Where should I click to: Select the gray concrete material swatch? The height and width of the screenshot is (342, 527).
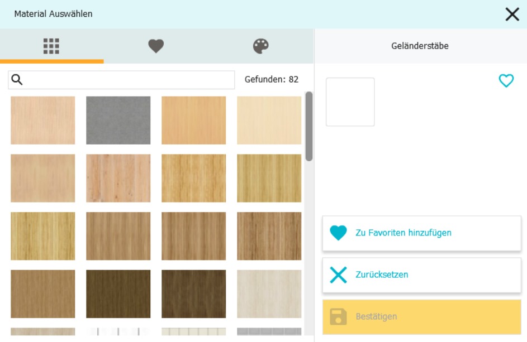pyautogui.click(x=118, y=121)
